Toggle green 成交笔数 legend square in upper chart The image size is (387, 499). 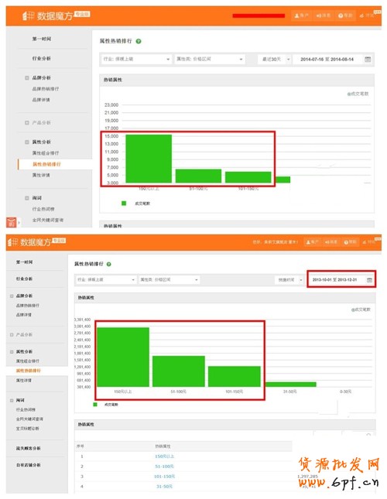click(124, 203)
